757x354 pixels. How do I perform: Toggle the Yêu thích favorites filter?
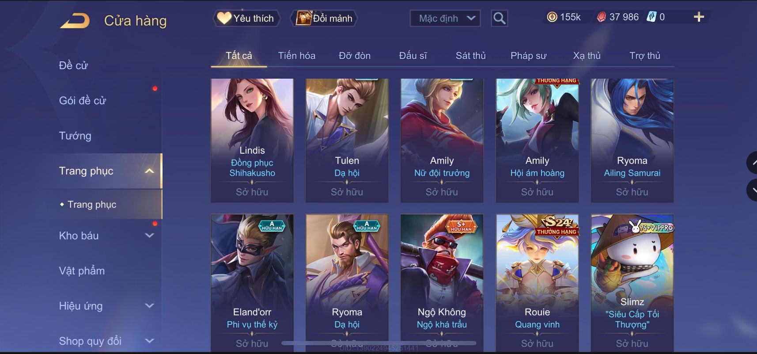point(247,18)
